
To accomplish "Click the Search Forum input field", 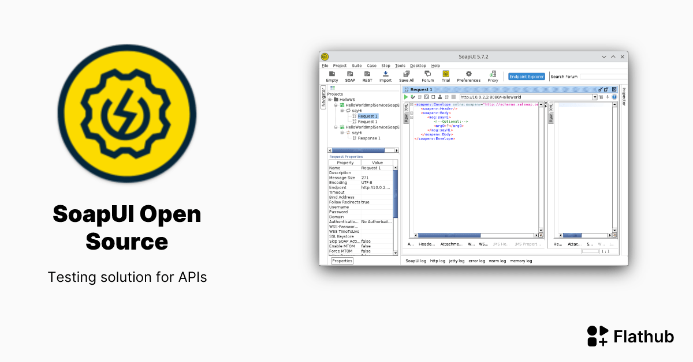I will (603, 76).
